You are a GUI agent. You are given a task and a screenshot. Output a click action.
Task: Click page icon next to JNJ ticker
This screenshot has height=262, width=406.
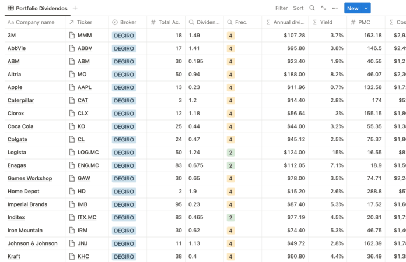point(72,243)
